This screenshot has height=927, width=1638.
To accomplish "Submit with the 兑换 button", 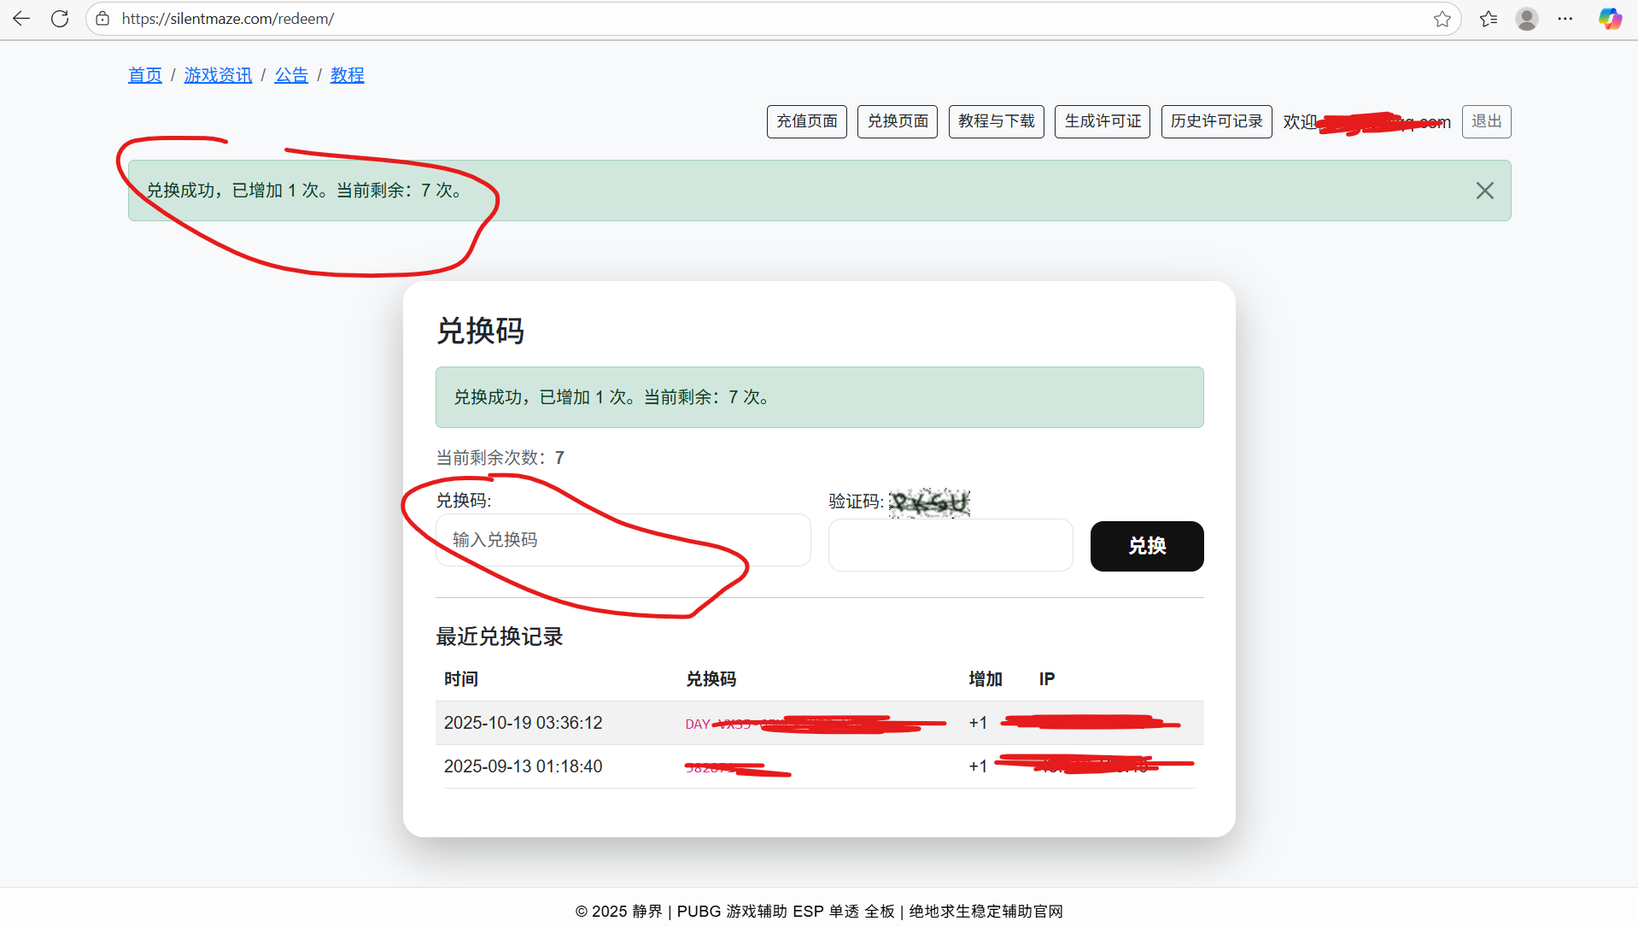I will [1146, 546].
